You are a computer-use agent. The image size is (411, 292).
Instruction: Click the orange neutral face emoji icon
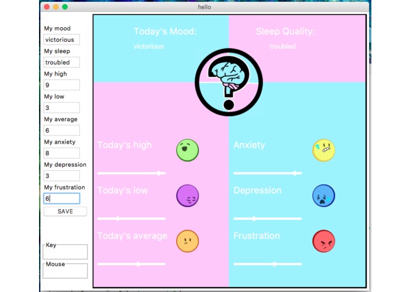[x=187, y=241]
